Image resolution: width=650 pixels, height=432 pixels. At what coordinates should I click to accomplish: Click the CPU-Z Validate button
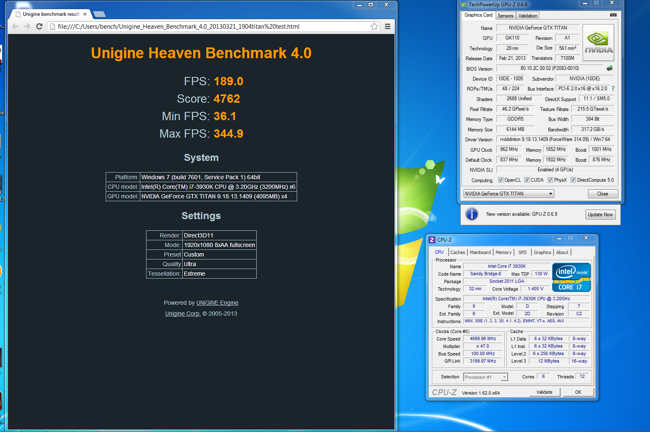[544, 392]
